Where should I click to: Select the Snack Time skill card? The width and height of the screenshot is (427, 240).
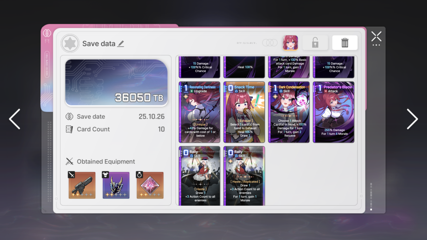244,112
